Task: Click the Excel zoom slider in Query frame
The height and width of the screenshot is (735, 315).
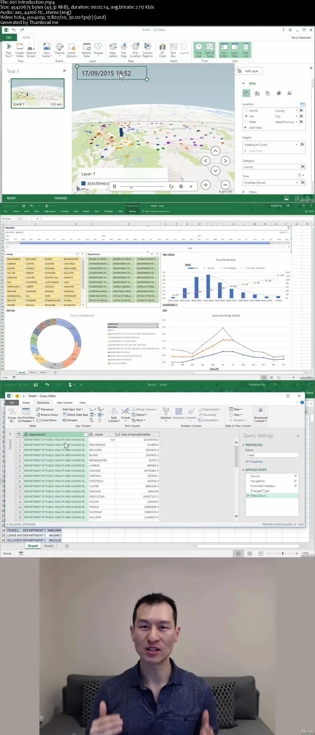Action: point(283,553)
